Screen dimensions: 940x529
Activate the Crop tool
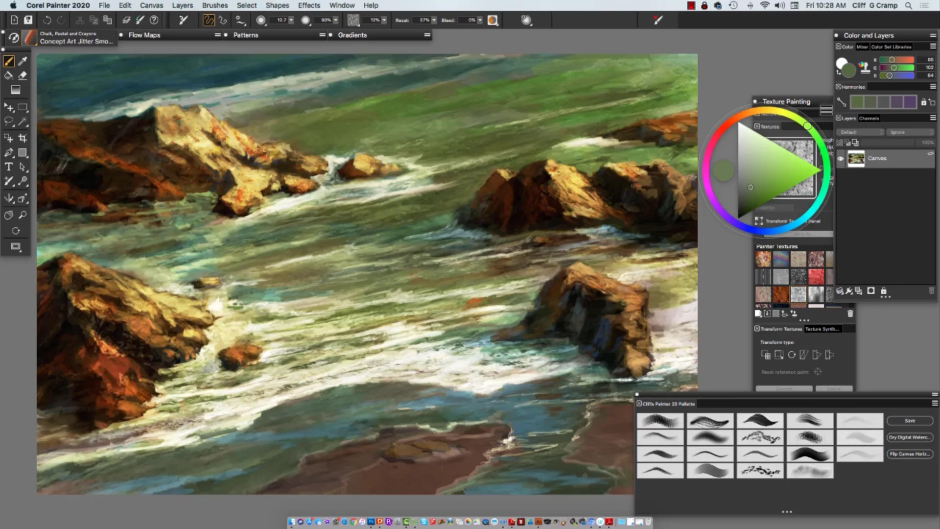(x=23, y=138)
